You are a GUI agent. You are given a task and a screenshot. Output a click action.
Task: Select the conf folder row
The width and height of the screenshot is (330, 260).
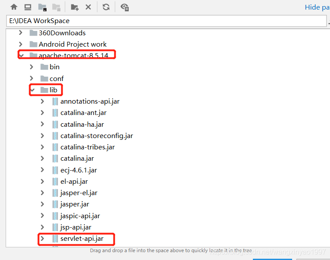(57, 78)
